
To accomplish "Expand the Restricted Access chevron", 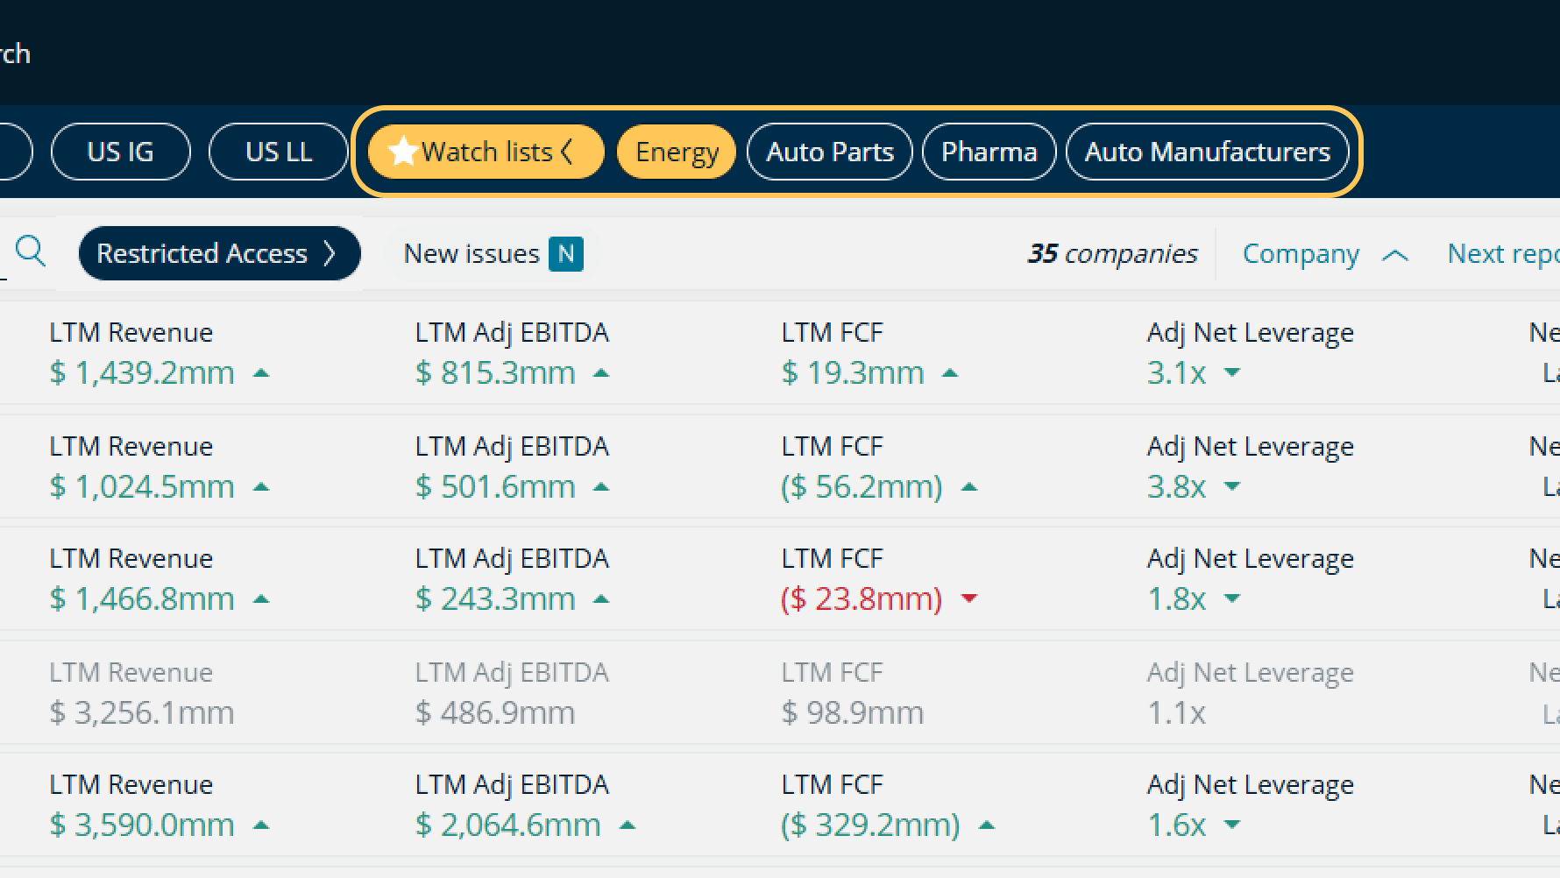I will coord(330,253).
